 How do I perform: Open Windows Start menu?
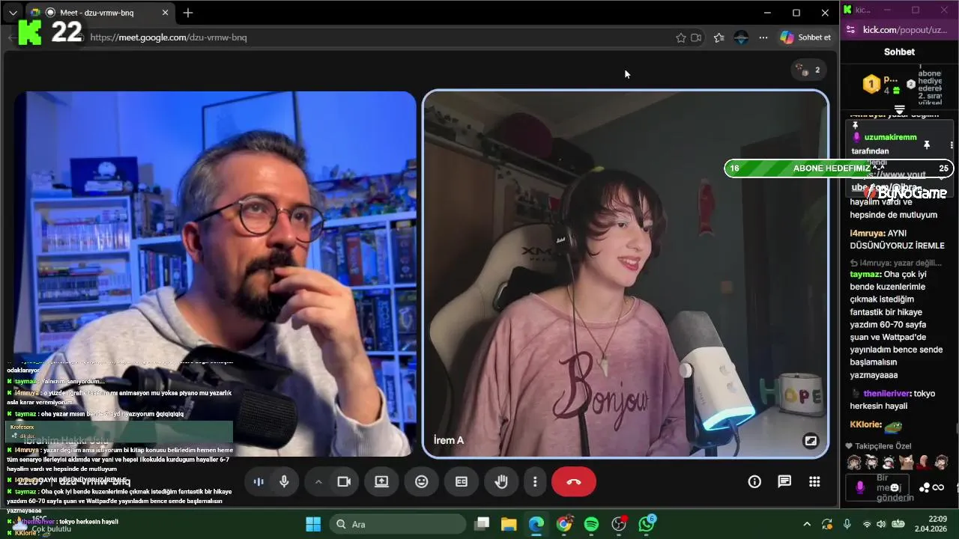click(313, 524)
